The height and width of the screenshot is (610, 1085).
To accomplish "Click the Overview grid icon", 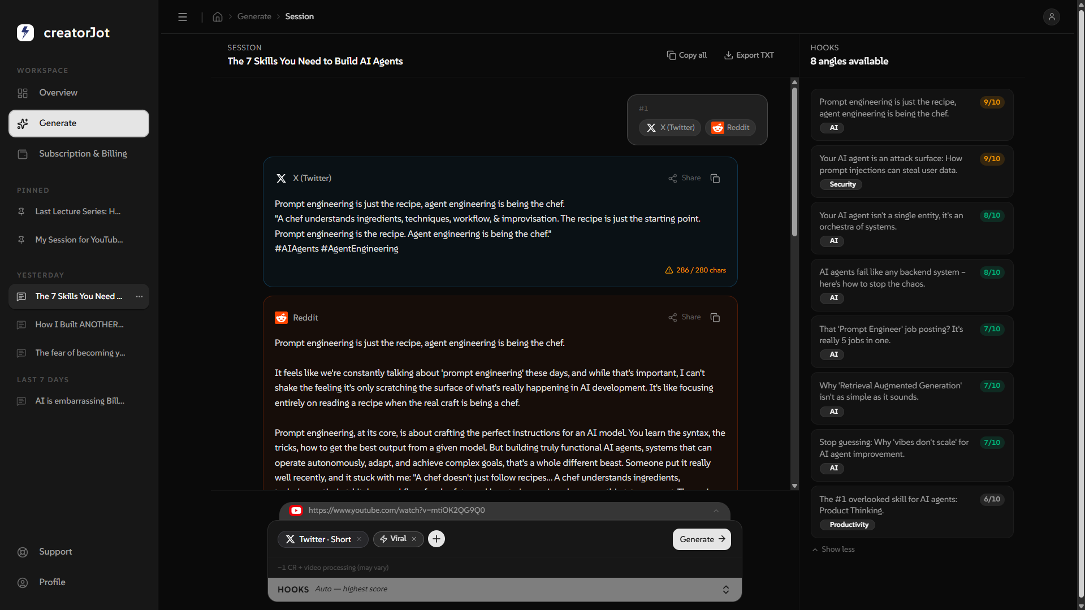I will 23,93.
